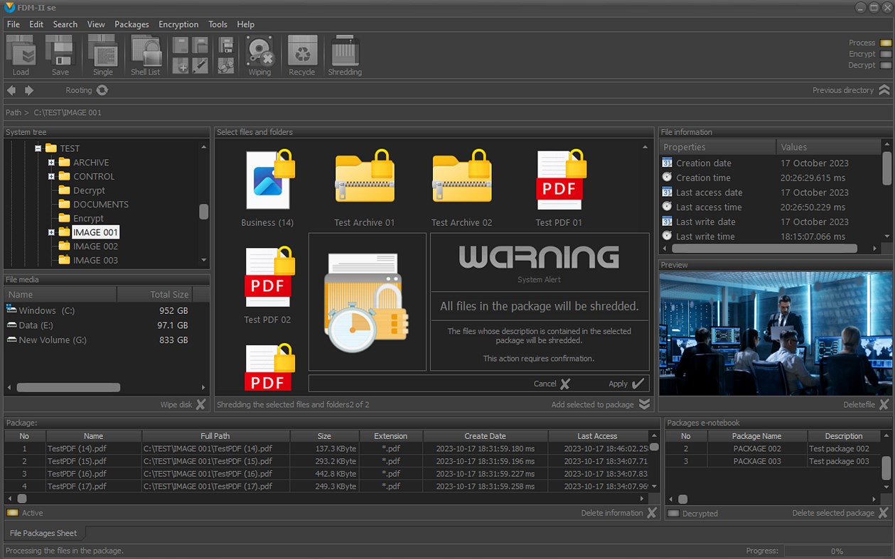Click System tree scroll-down arrow
This screenshot has height=559, width=895.
point(204,261)
